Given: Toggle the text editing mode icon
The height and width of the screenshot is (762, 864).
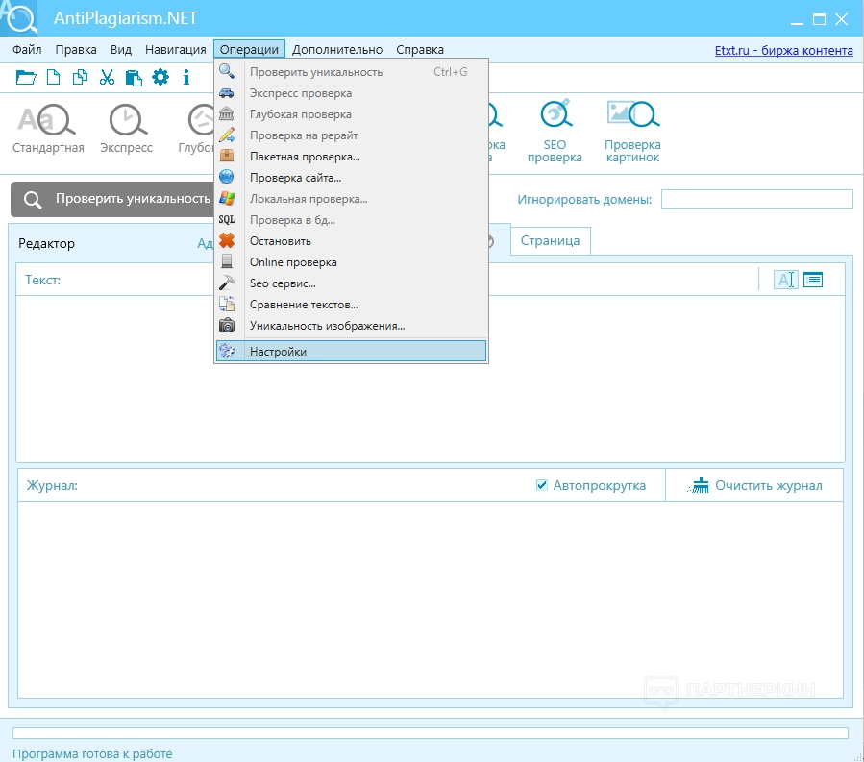Looking at the screenshot, I should (786, 280).
